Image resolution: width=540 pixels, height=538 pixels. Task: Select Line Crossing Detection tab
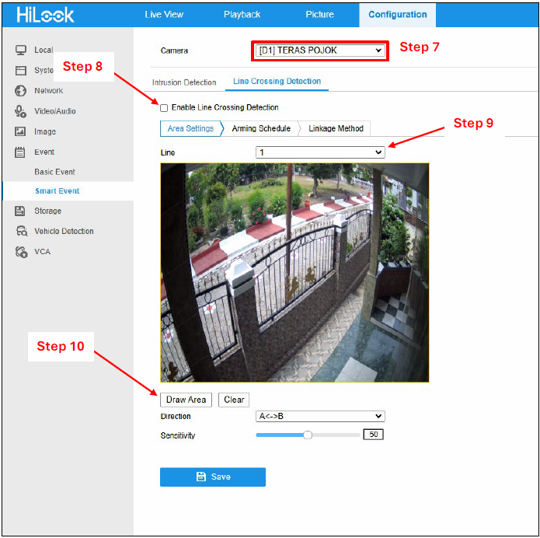point(277,82)
